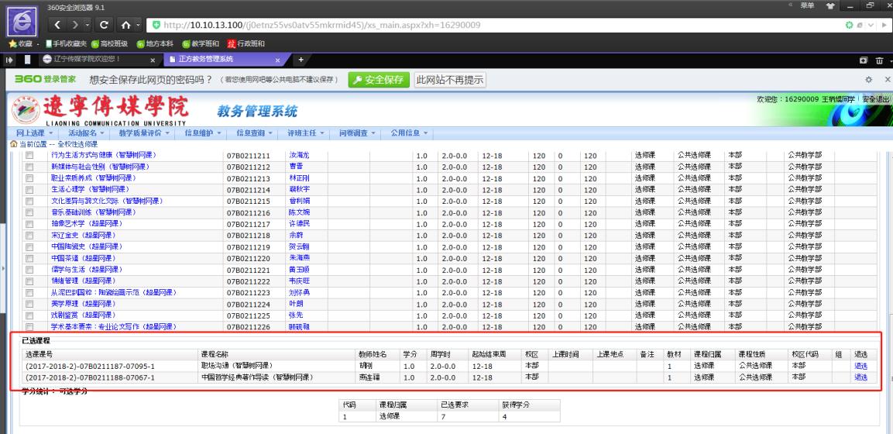Click the tab bar sidebar toggle icon
This screenshot has height=434, width=893.
point(10,60)
